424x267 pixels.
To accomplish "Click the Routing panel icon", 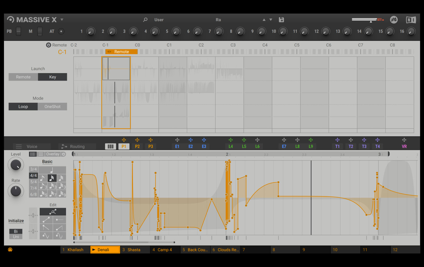I will (x=64, y=146).
